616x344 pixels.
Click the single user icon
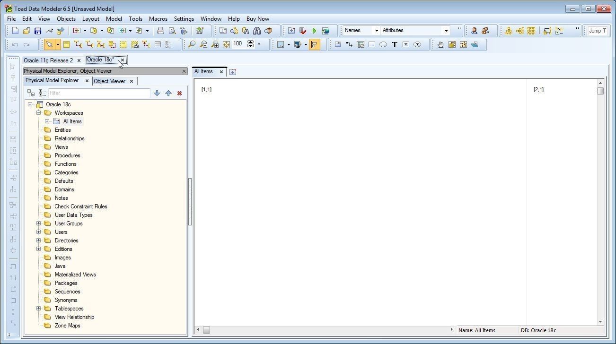(474, 31)
